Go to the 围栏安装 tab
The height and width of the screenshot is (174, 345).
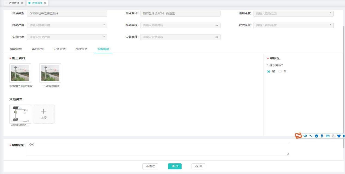click(81, 49)
